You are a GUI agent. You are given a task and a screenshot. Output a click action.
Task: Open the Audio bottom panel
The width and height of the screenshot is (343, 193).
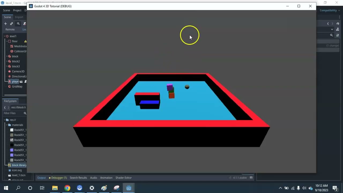94,178
